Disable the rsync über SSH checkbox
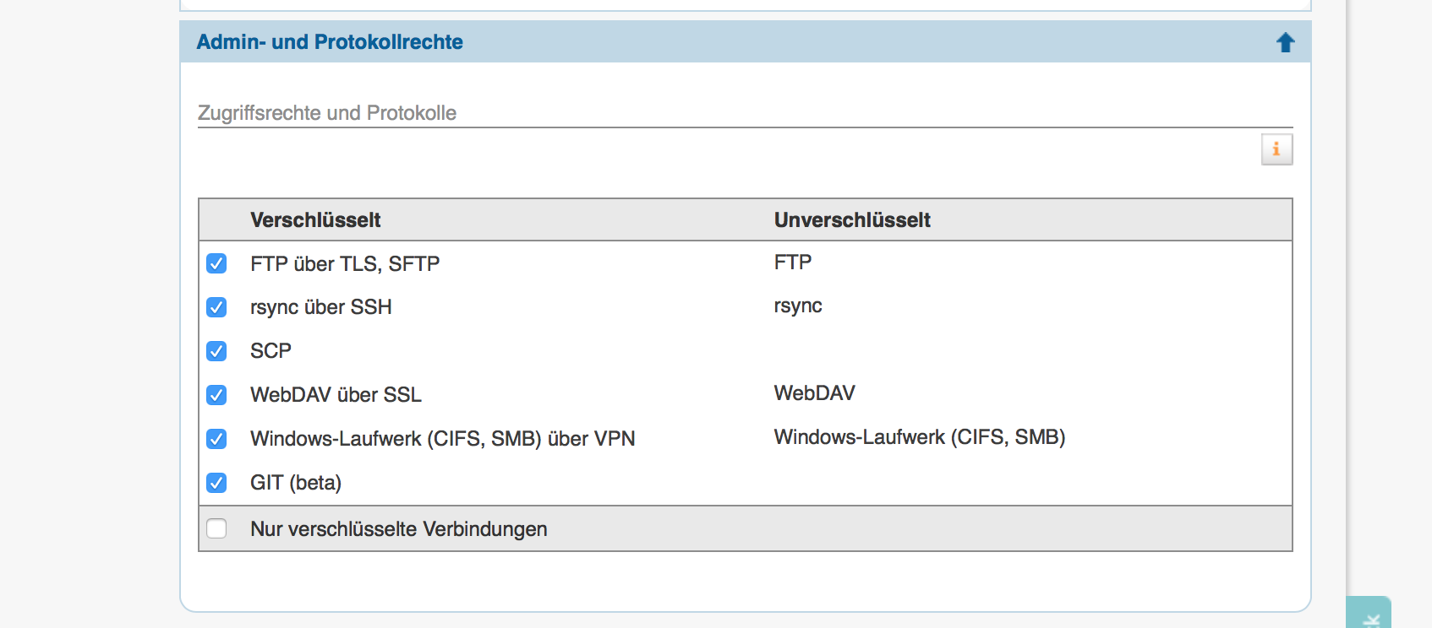 click(x=216, y=307)
